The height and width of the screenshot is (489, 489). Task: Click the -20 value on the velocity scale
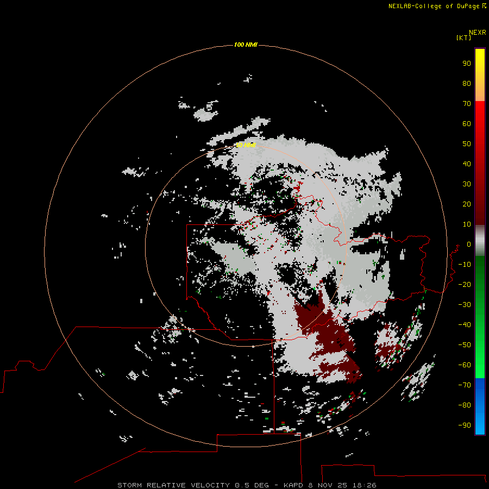point(465,284)
